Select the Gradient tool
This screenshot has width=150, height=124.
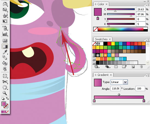pyautogui.click(x=5, y=46)
